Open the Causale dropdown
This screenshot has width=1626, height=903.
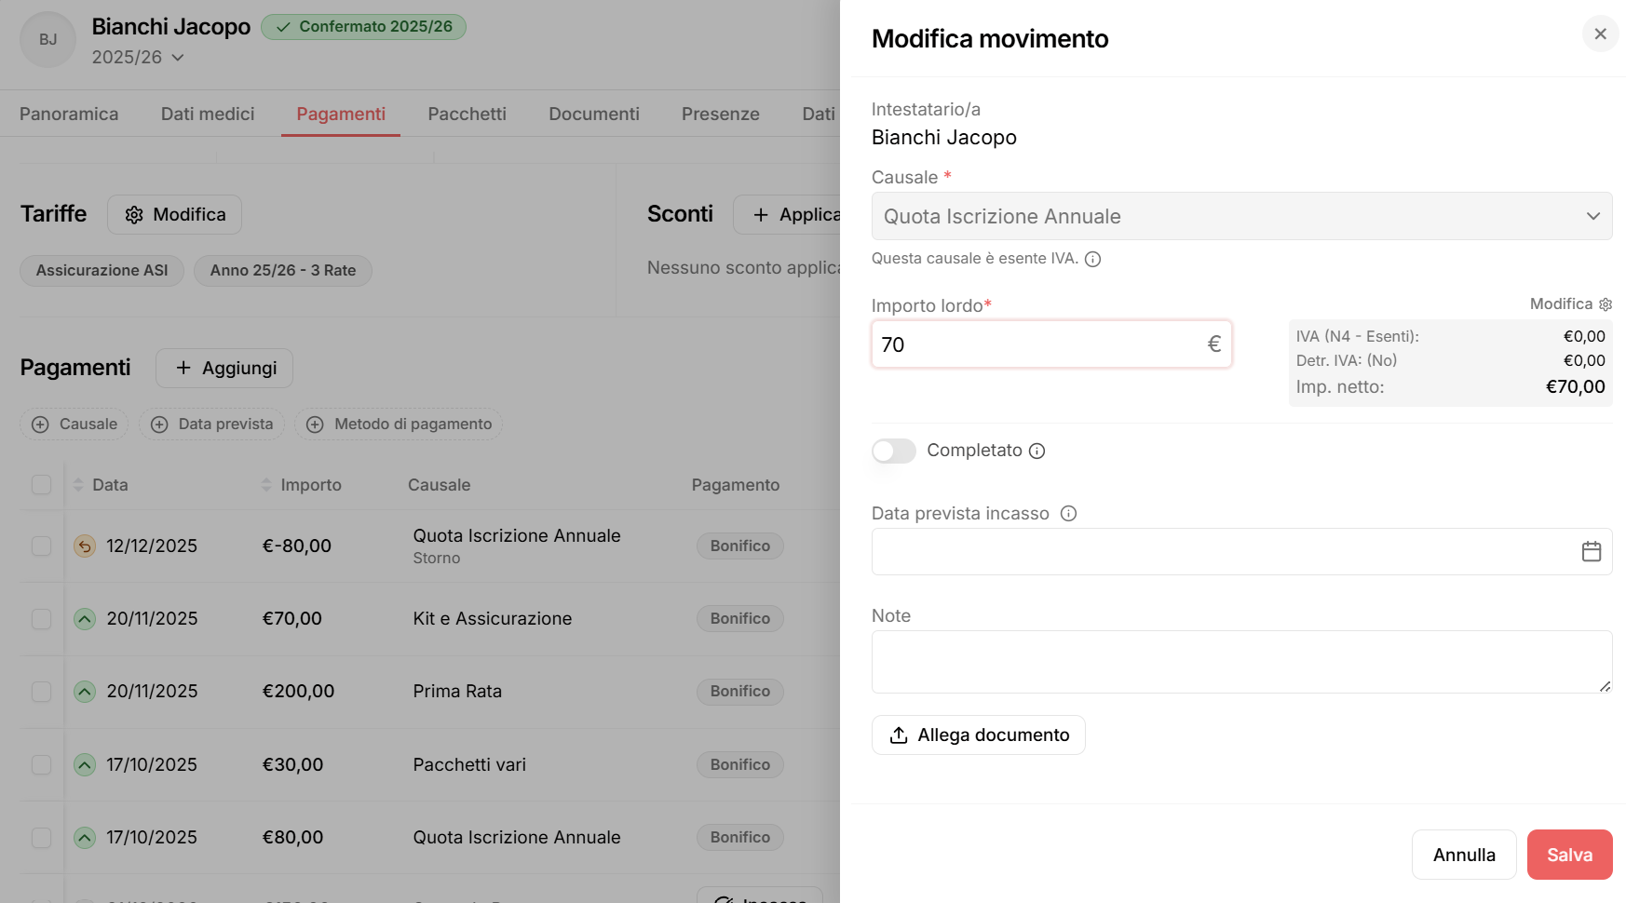(x=1240, y=216)
